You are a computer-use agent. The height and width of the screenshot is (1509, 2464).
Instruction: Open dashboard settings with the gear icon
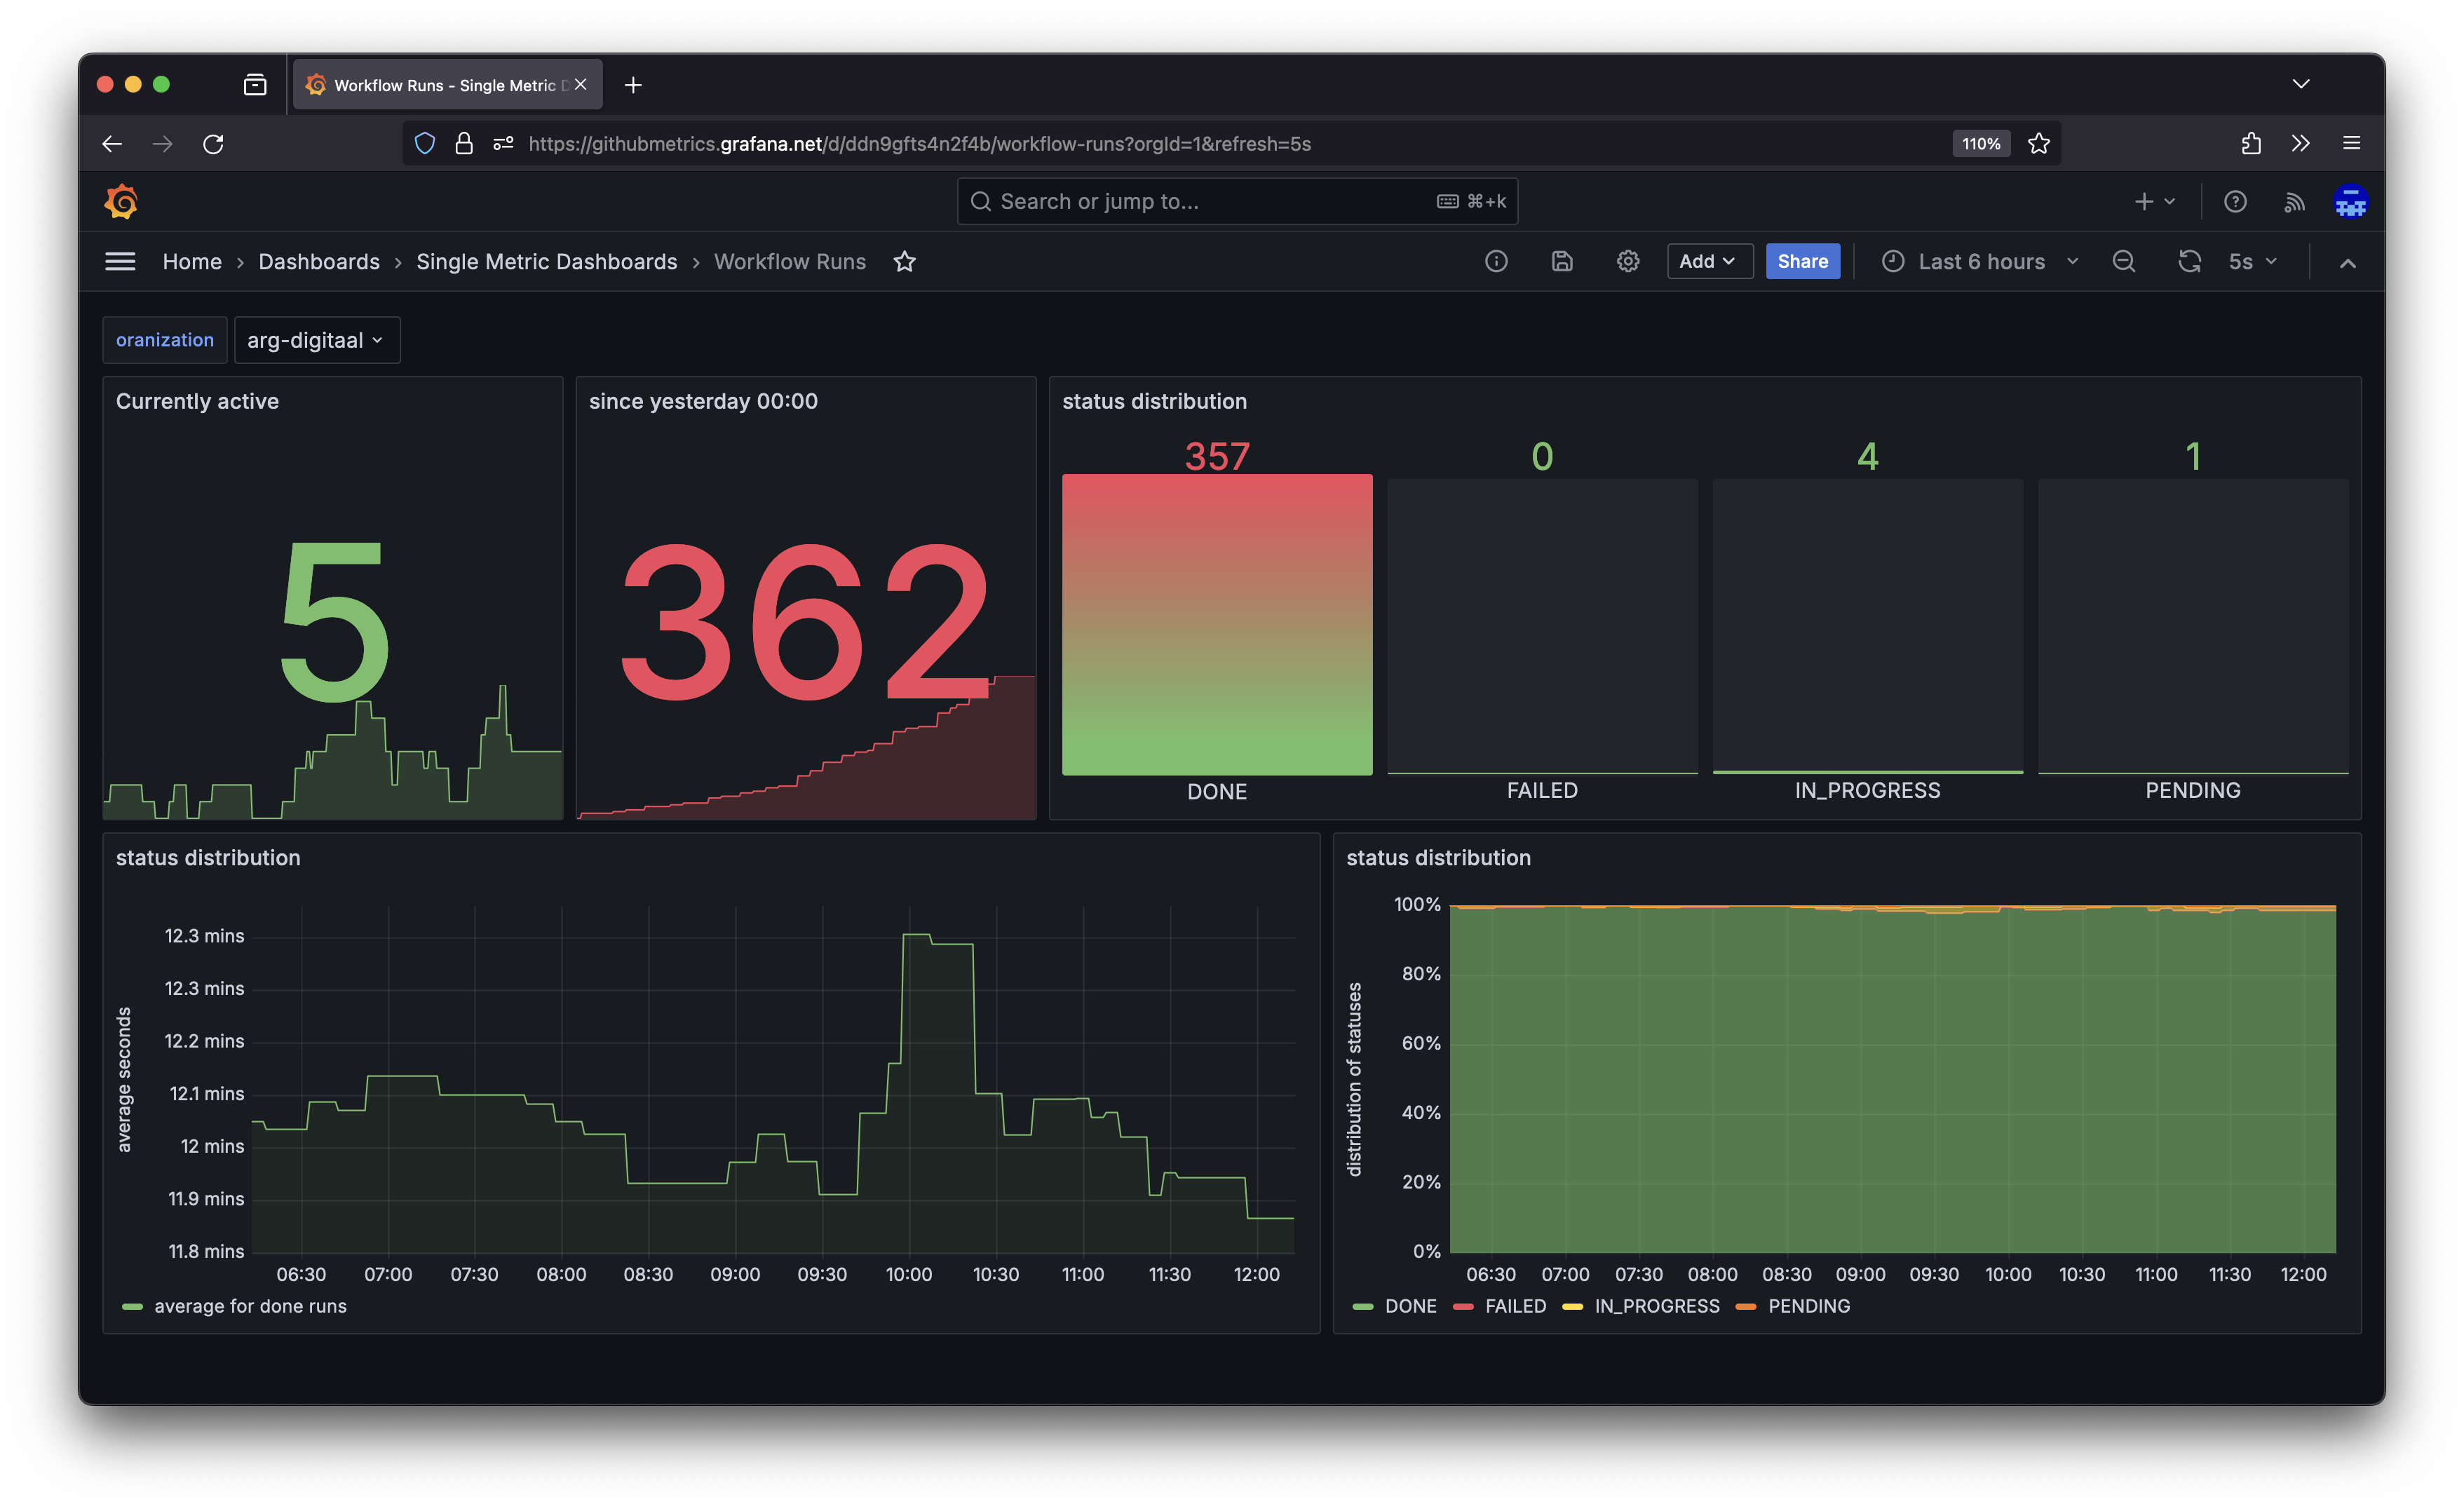[1627, 261]
